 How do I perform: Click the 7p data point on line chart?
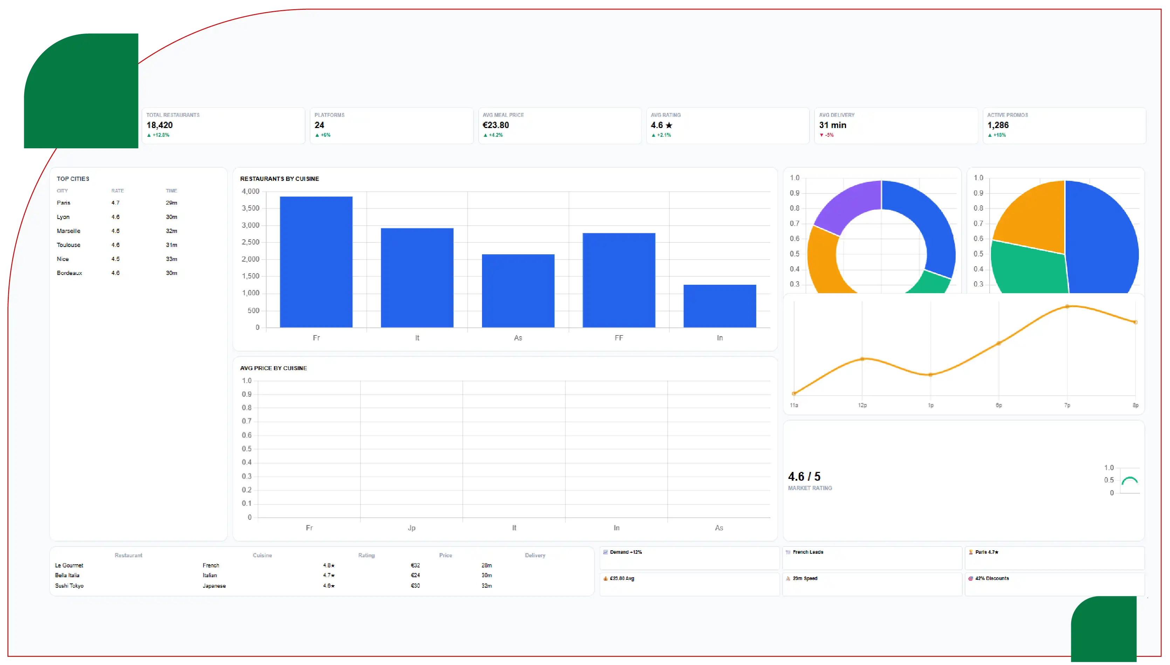click(x=1067, y=306)
